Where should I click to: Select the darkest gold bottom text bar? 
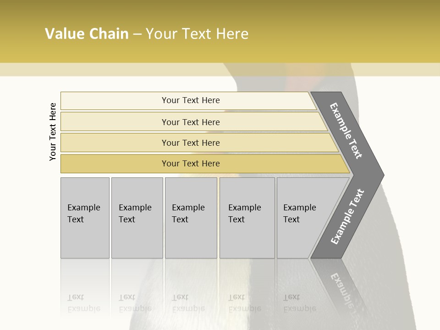point(190,164)
